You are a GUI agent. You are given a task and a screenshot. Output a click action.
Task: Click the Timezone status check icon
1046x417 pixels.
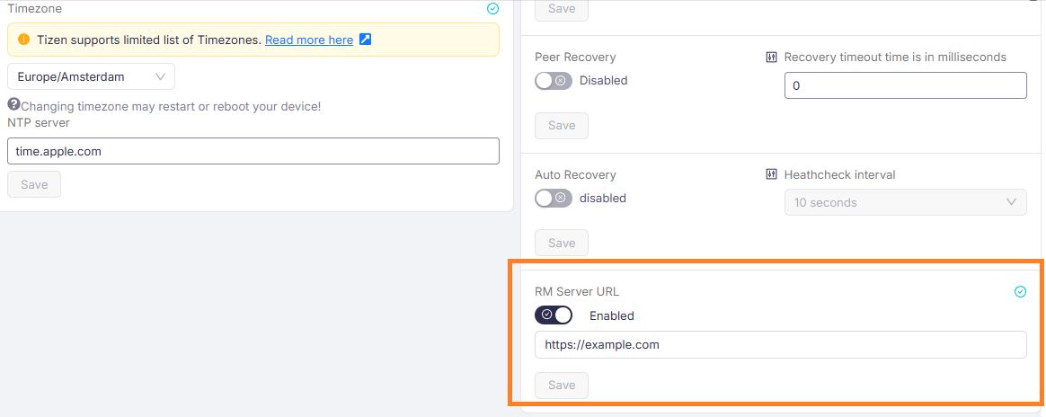click(492, 8)
